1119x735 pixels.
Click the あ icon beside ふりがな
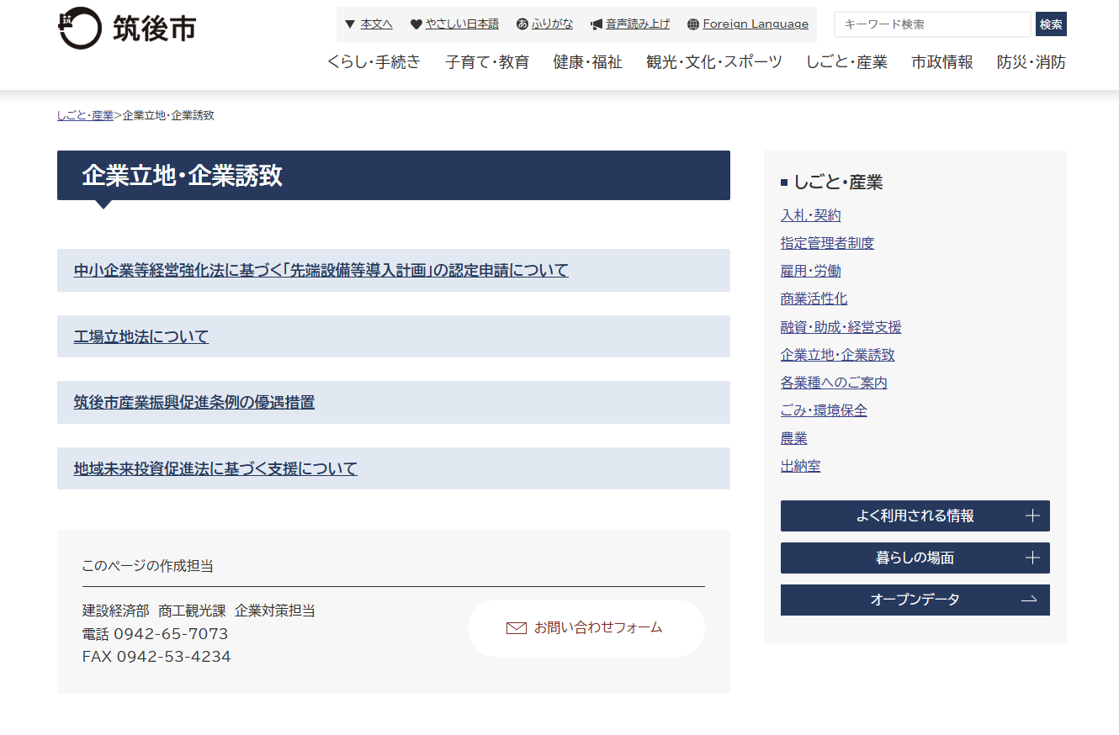point(522,24)
